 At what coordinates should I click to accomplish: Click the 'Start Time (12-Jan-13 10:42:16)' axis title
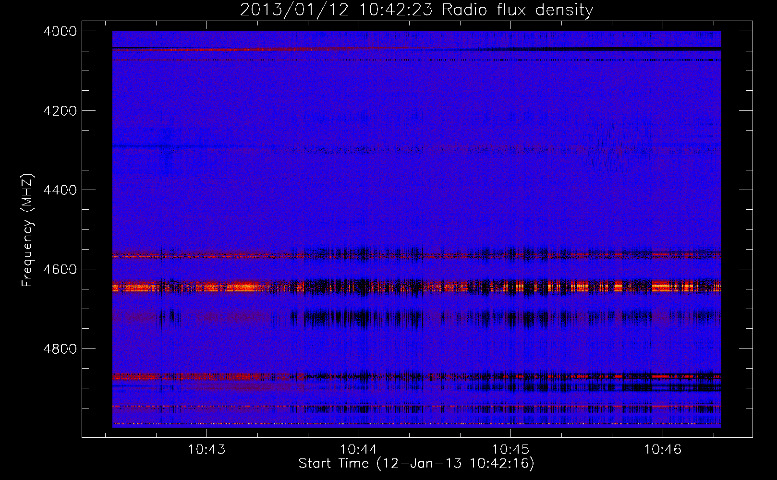tap(416, 464)
